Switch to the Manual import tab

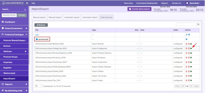coord(55,17)
